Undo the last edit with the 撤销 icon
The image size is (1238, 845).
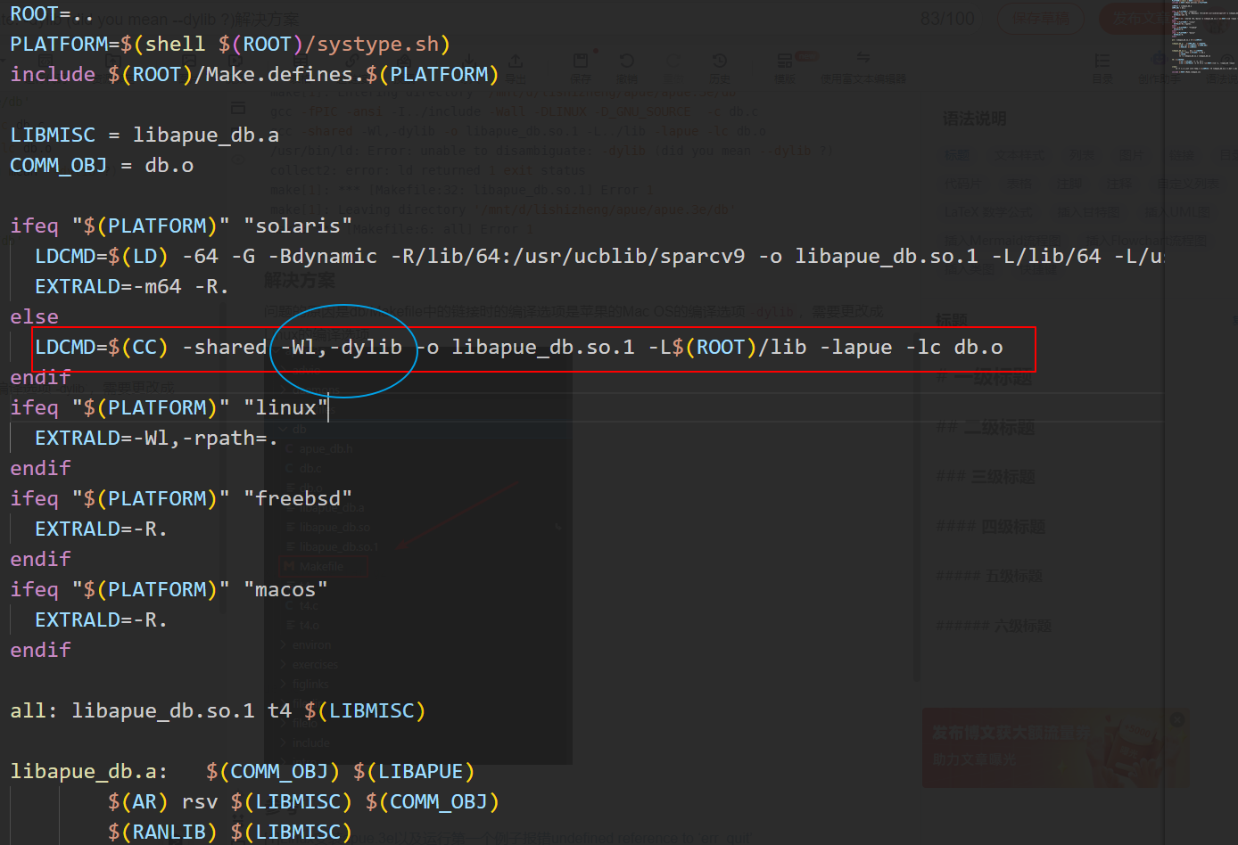coord(628,67)
